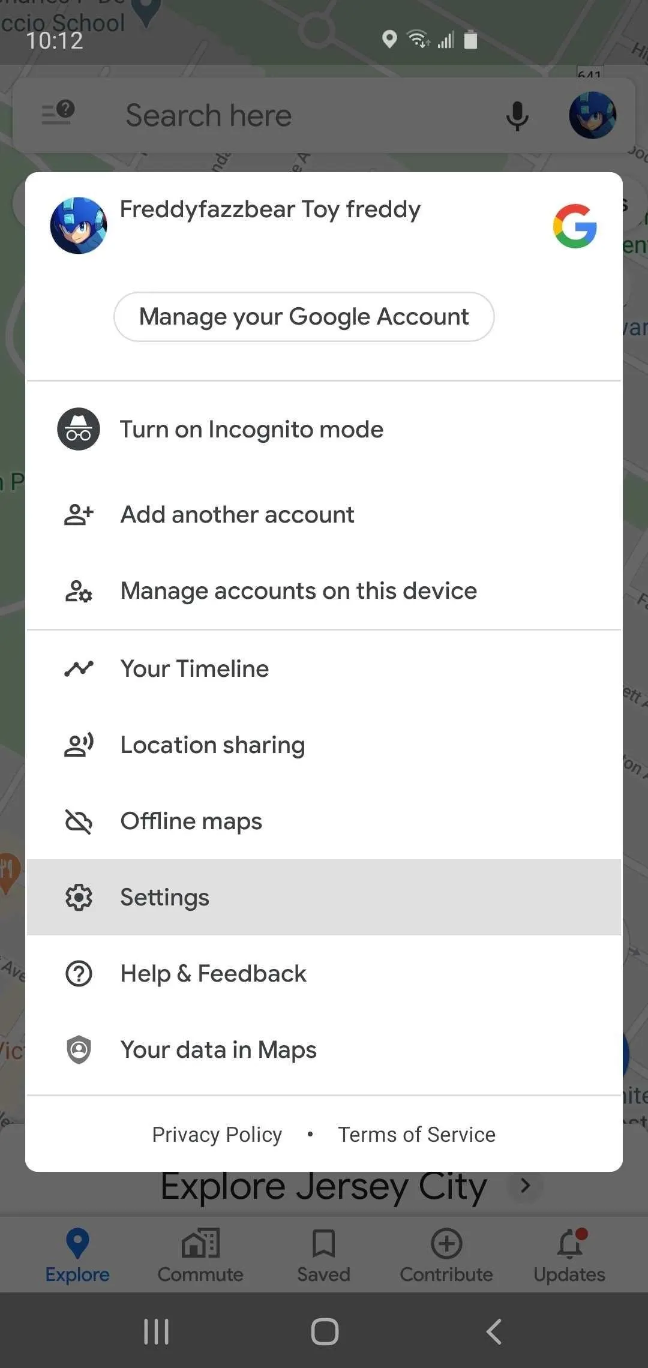This screenshot has height=1368, width=648.
Task: Tap the Help question mark icon
Action: coord(79,974)
